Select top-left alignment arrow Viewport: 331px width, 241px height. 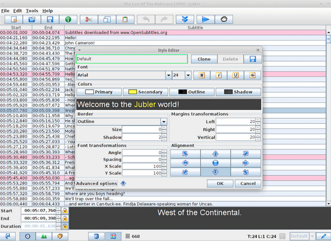185,154
